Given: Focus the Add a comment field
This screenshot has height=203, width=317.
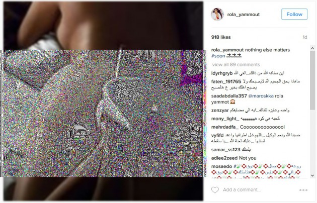Looking at the screenshot, I should pyautogui.click(x=259, y=189).
